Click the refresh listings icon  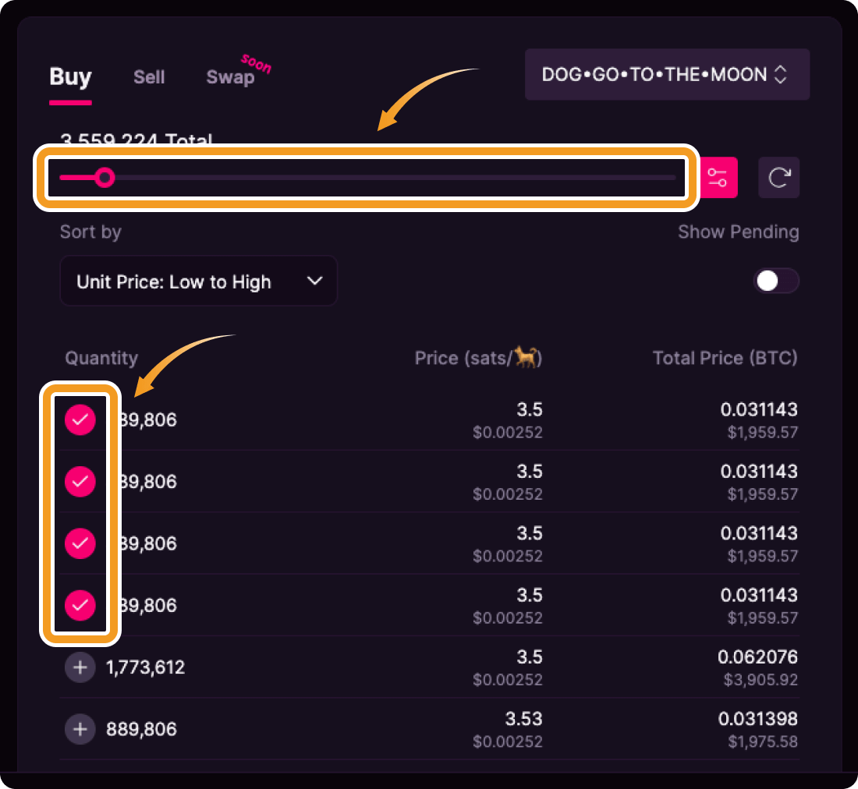coord(778,178)
